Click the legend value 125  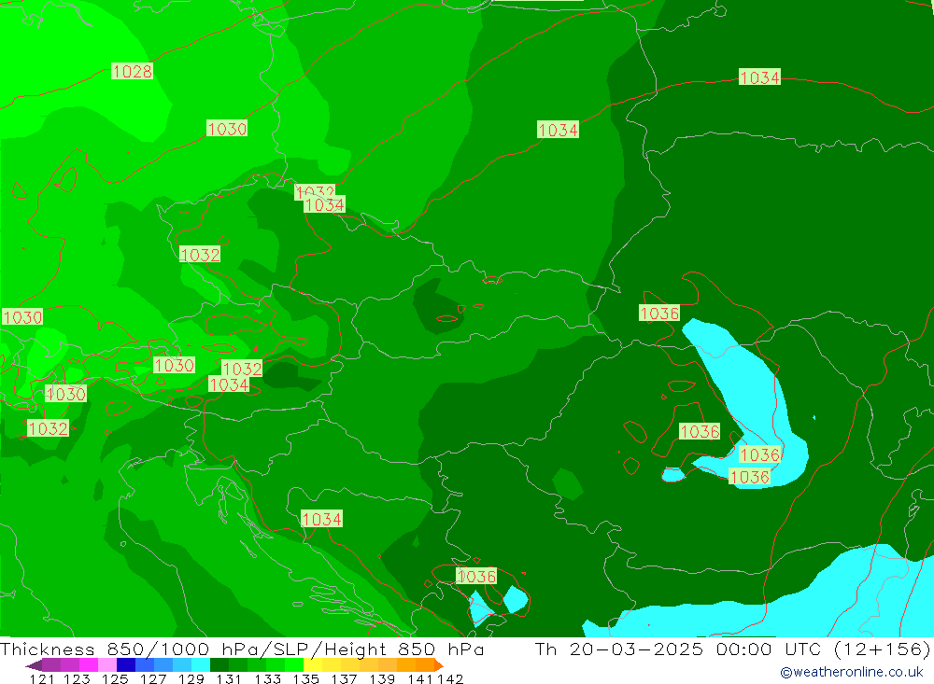click(x=115, y=678)
